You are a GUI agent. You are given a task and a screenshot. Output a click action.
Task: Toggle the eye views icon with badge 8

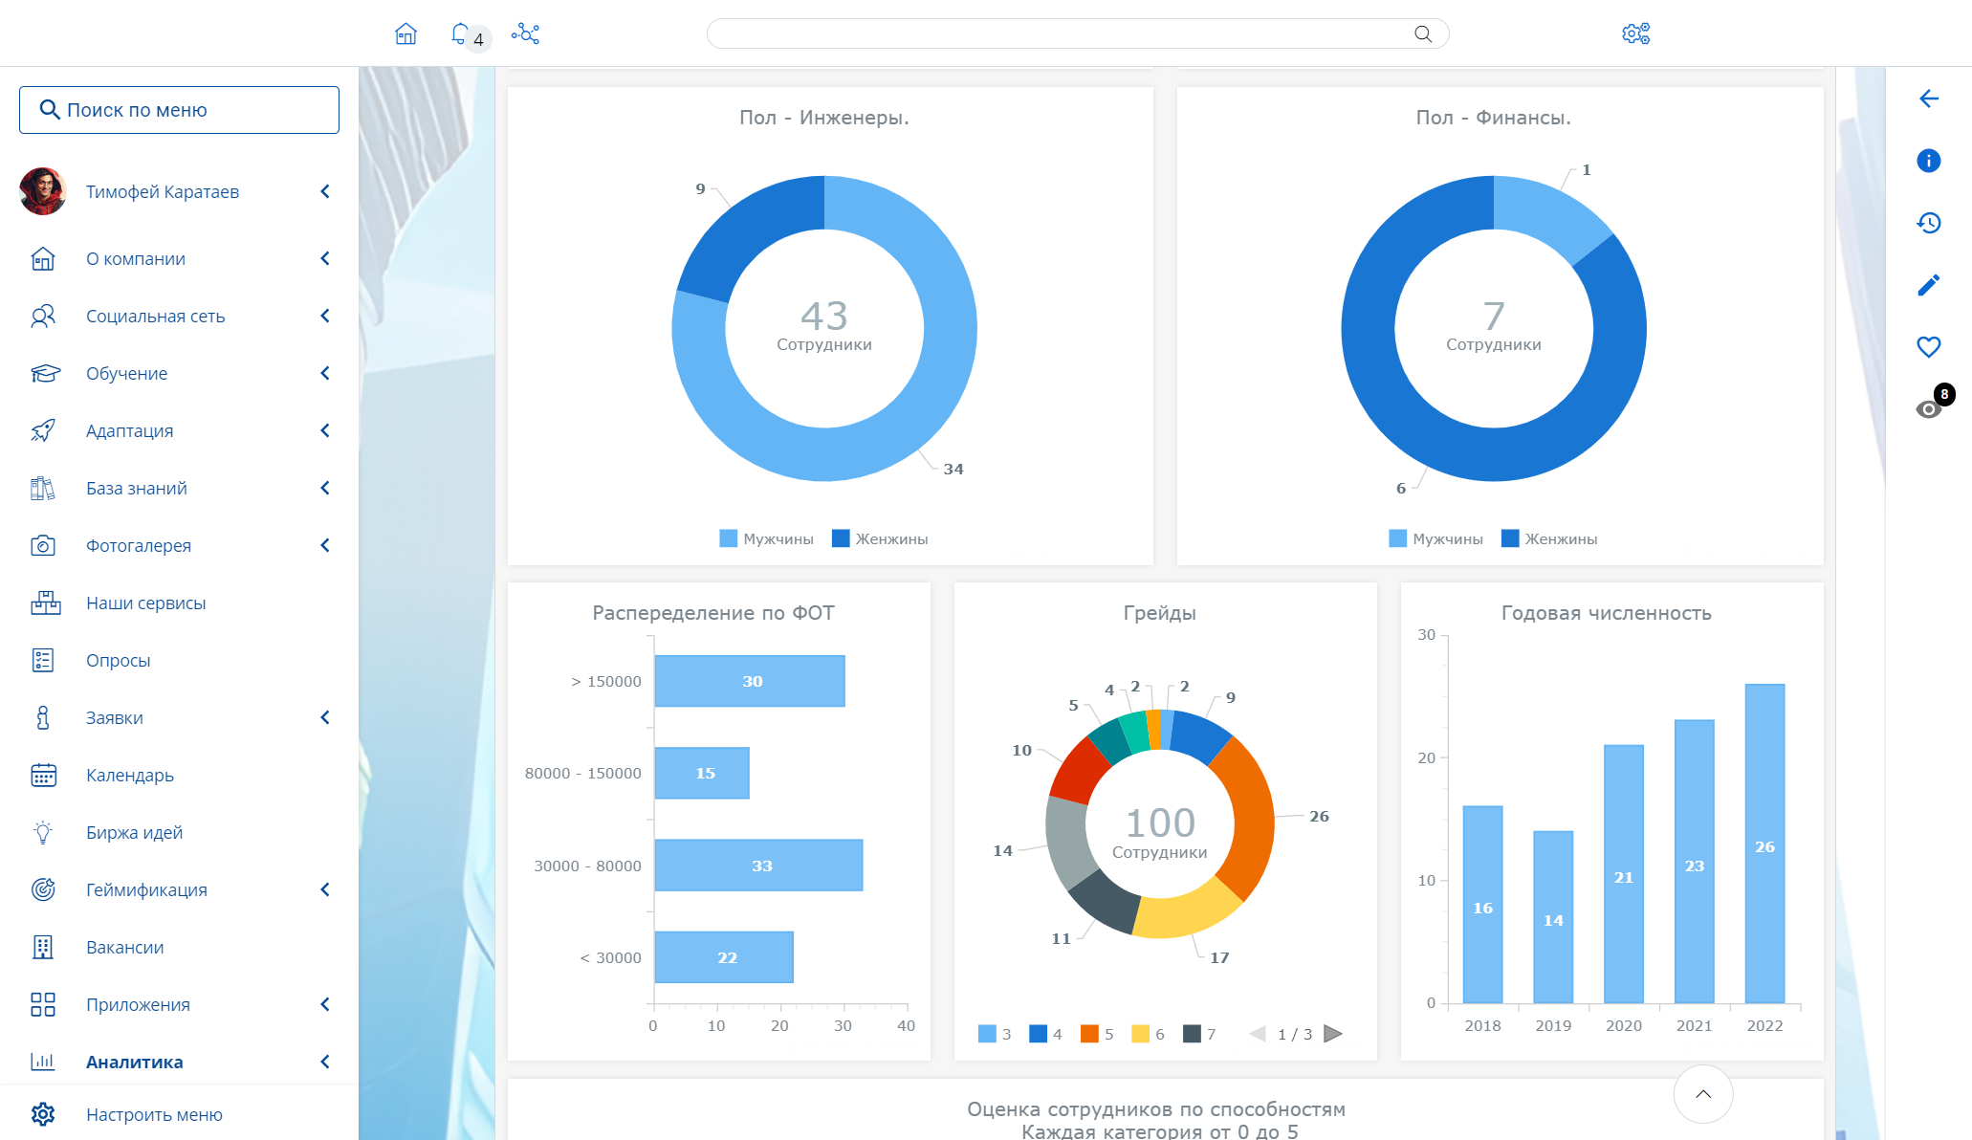click(x=1928, y=409)
